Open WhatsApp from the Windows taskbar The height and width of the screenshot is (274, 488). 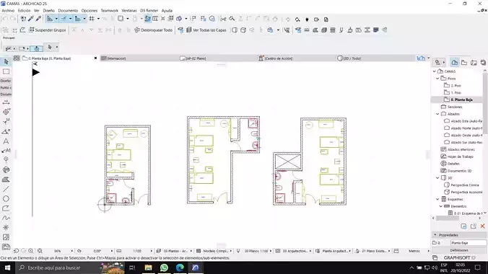tap(164, 268)
